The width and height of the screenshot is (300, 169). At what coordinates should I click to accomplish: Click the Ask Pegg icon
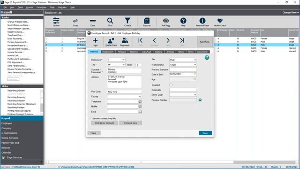(x=166, y=22)
